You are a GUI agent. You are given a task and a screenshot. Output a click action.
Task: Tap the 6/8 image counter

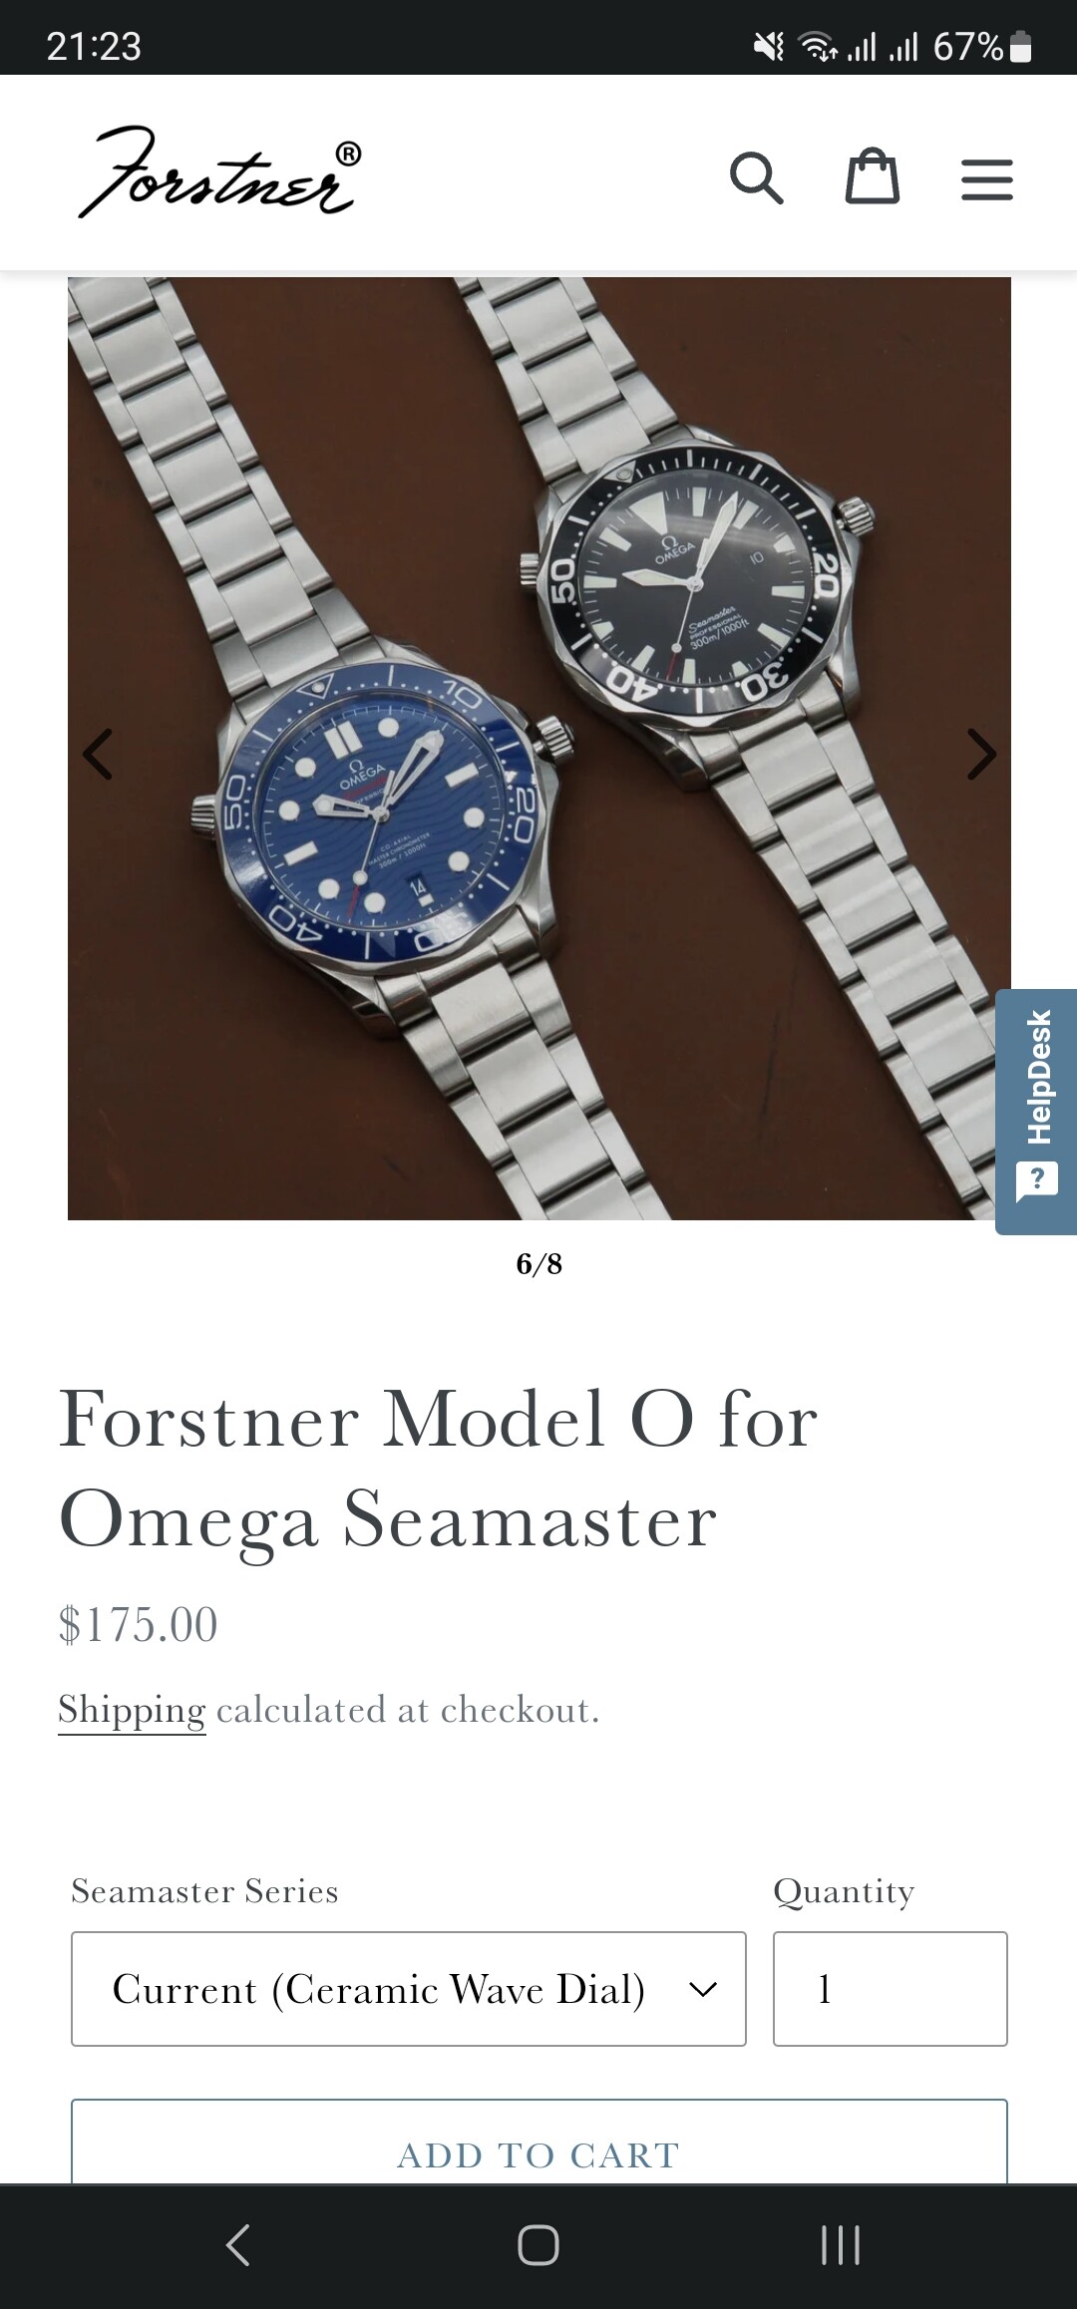(x=539, y=1264)
